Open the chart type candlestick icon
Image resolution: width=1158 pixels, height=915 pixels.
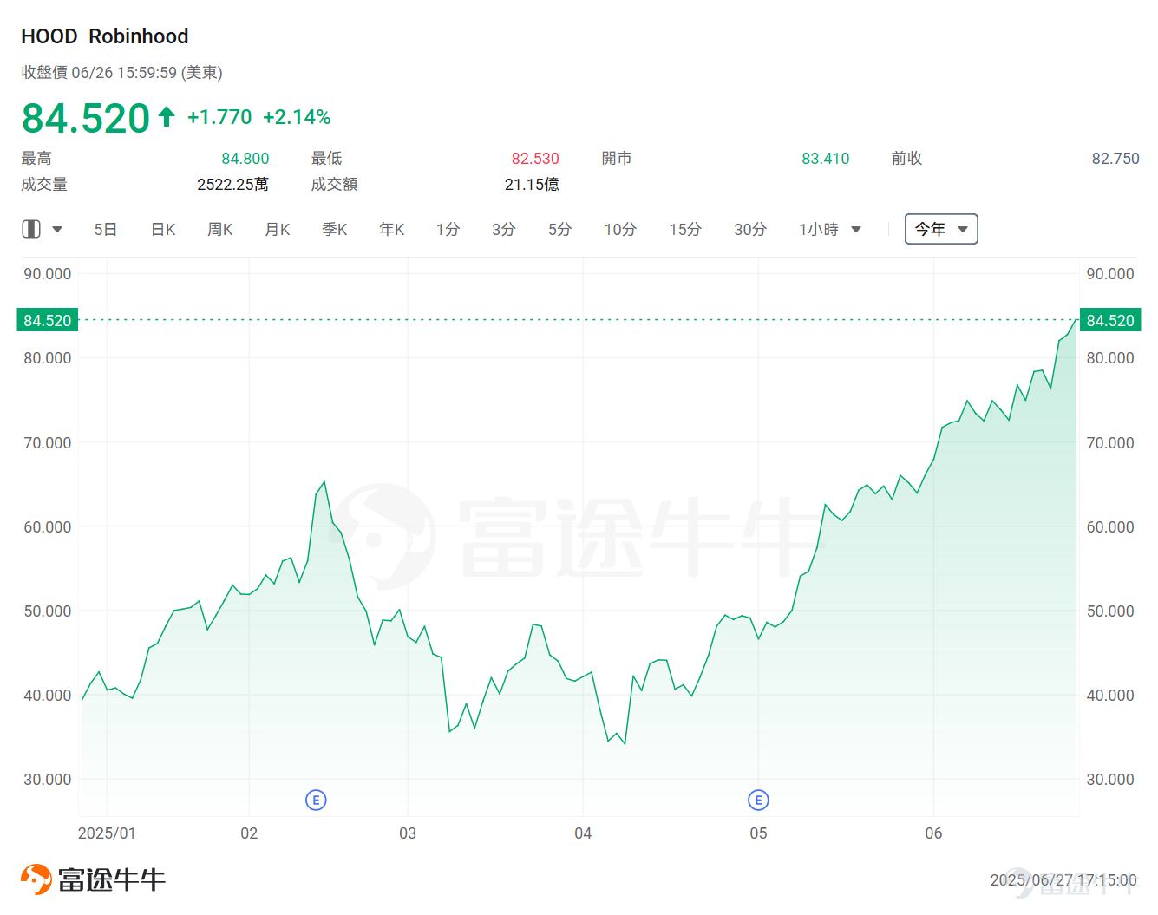[31, 229]
